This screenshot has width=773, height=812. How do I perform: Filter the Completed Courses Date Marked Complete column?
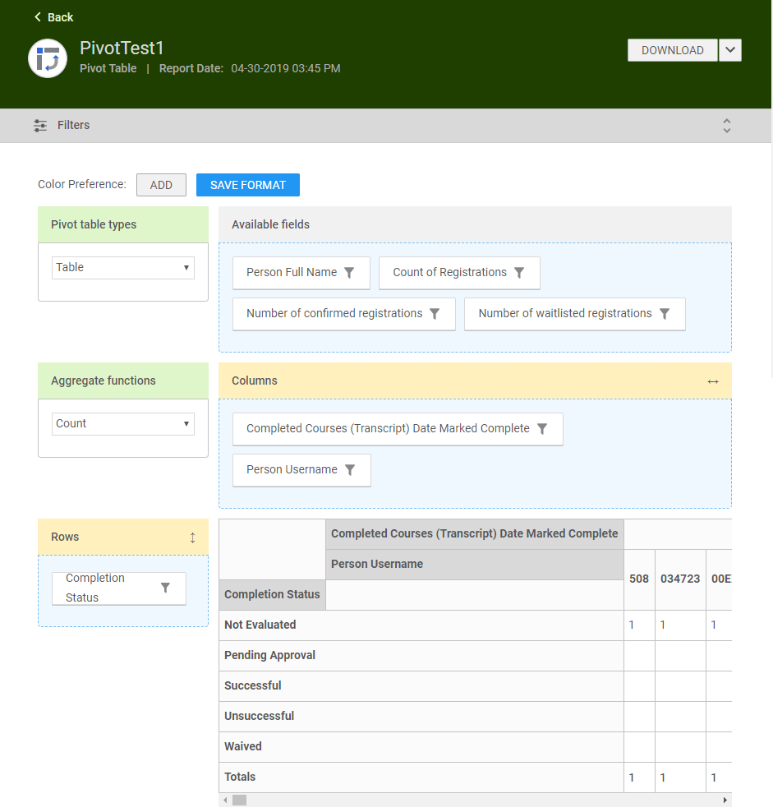click(x=542, y=428)
